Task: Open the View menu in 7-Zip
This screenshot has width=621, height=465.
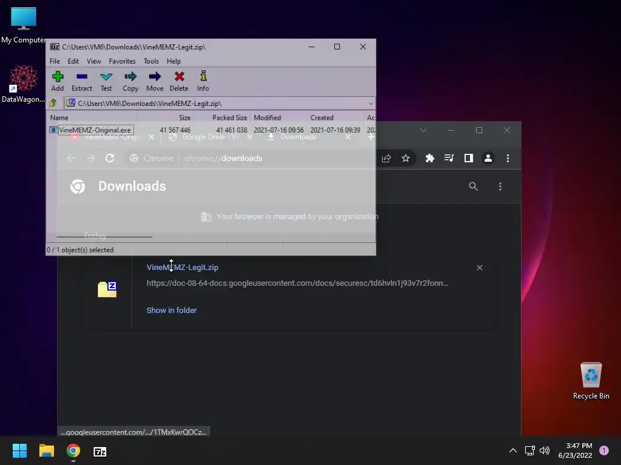Action: pos(94,61)
